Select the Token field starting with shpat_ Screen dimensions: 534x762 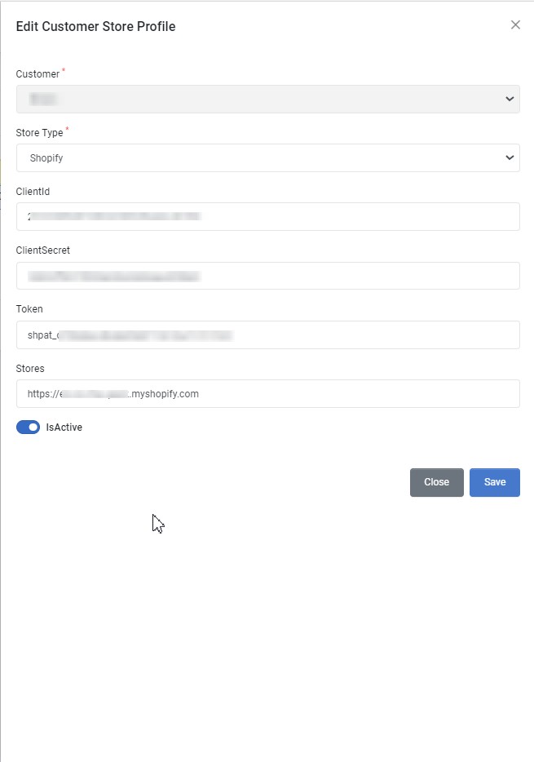pos(267,334)
